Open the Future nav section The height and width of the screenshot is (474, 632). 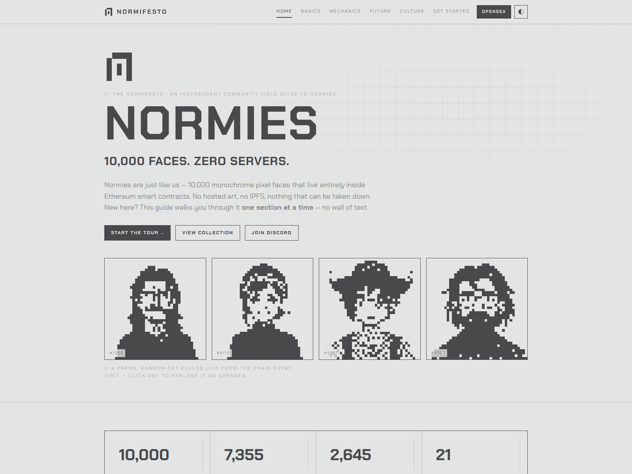coord(380,11)
